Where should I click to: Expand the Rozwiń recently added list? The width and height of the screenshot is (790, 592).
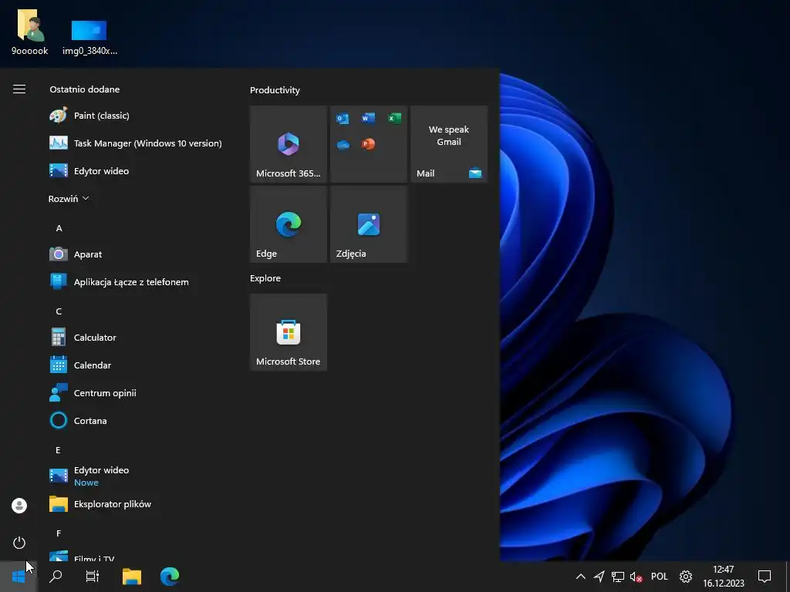point(69,199)
